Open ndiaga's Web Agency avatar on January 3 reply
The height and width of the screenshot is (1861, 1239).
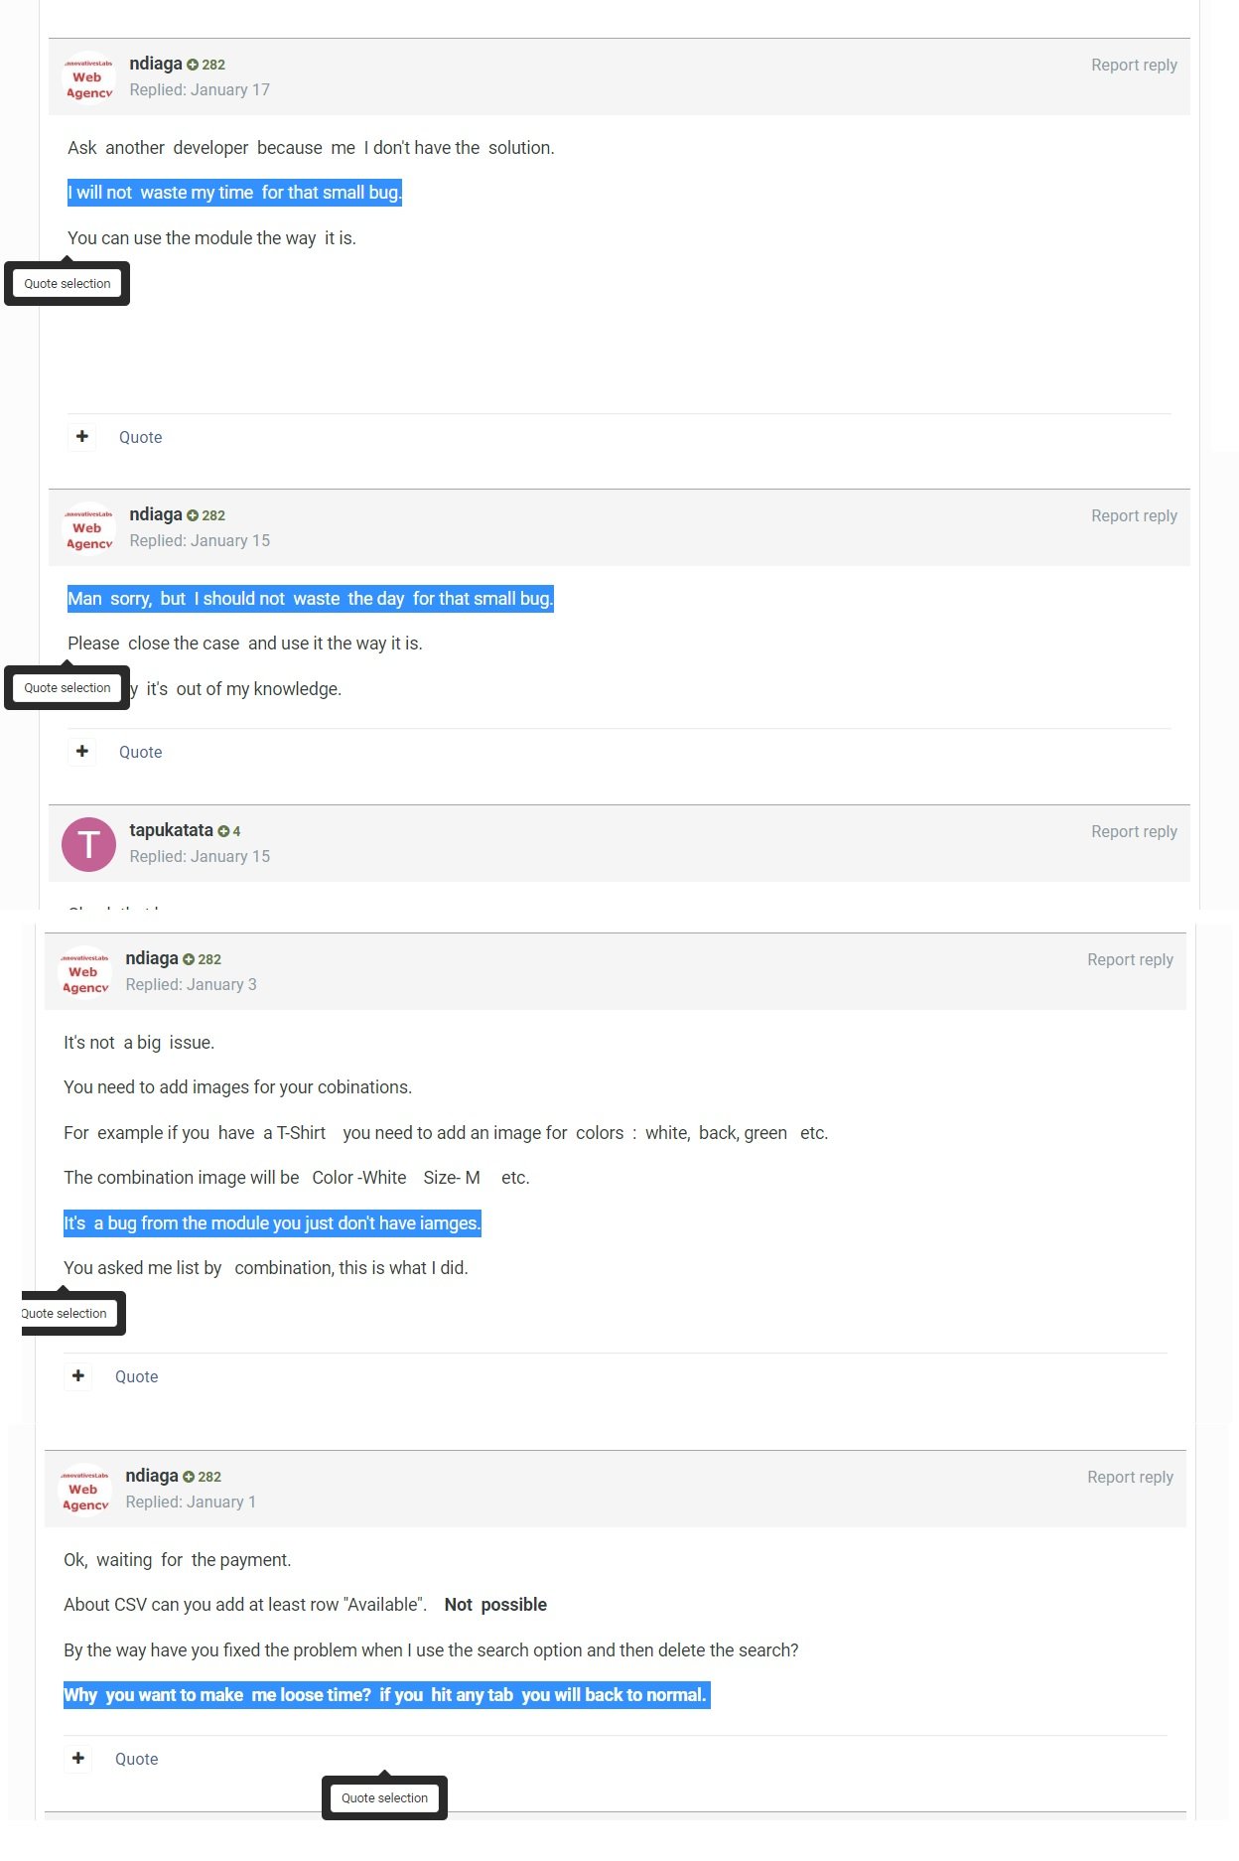point(84,972)
